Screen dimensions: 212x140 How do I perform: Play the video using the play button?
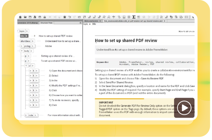[184, 108]
